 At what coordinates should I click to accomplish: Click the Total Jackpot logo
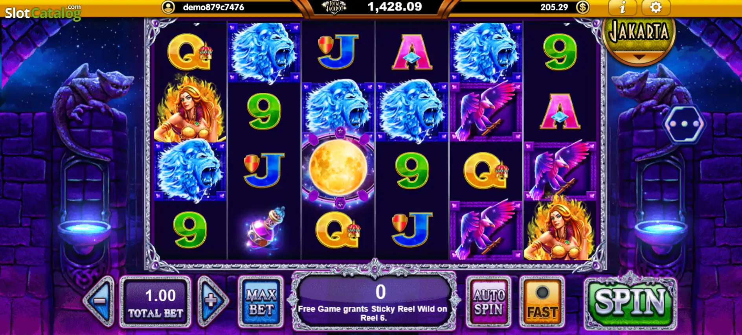point(334,7)
